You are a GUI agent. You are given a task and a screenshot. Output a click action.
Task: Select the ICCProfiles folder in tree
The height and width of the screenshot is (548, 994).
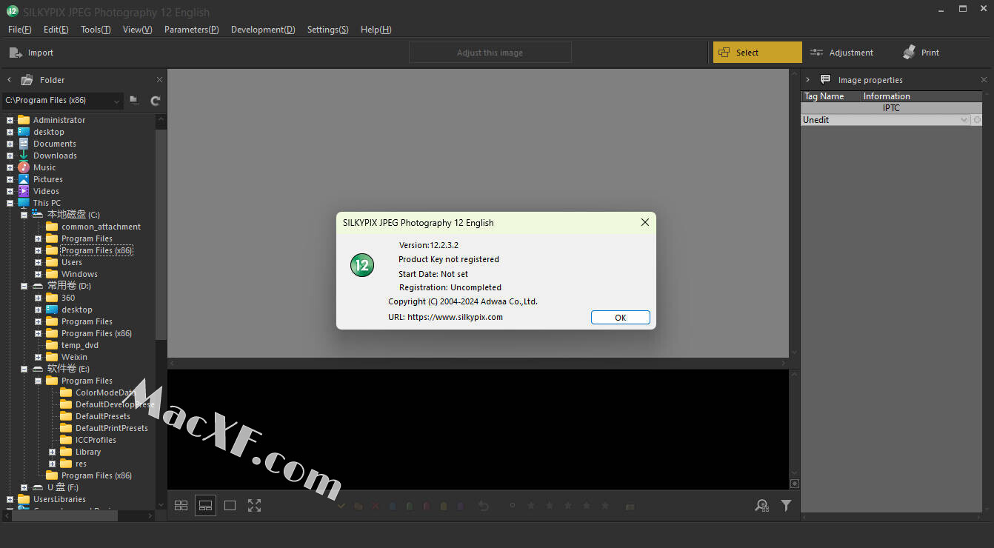96,440
